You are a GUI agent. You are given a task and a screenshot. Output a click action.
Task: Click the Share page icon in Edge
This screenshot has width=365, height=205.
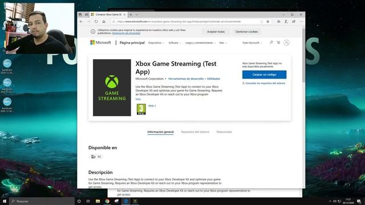pyautogui.click(x=294, y=22)
